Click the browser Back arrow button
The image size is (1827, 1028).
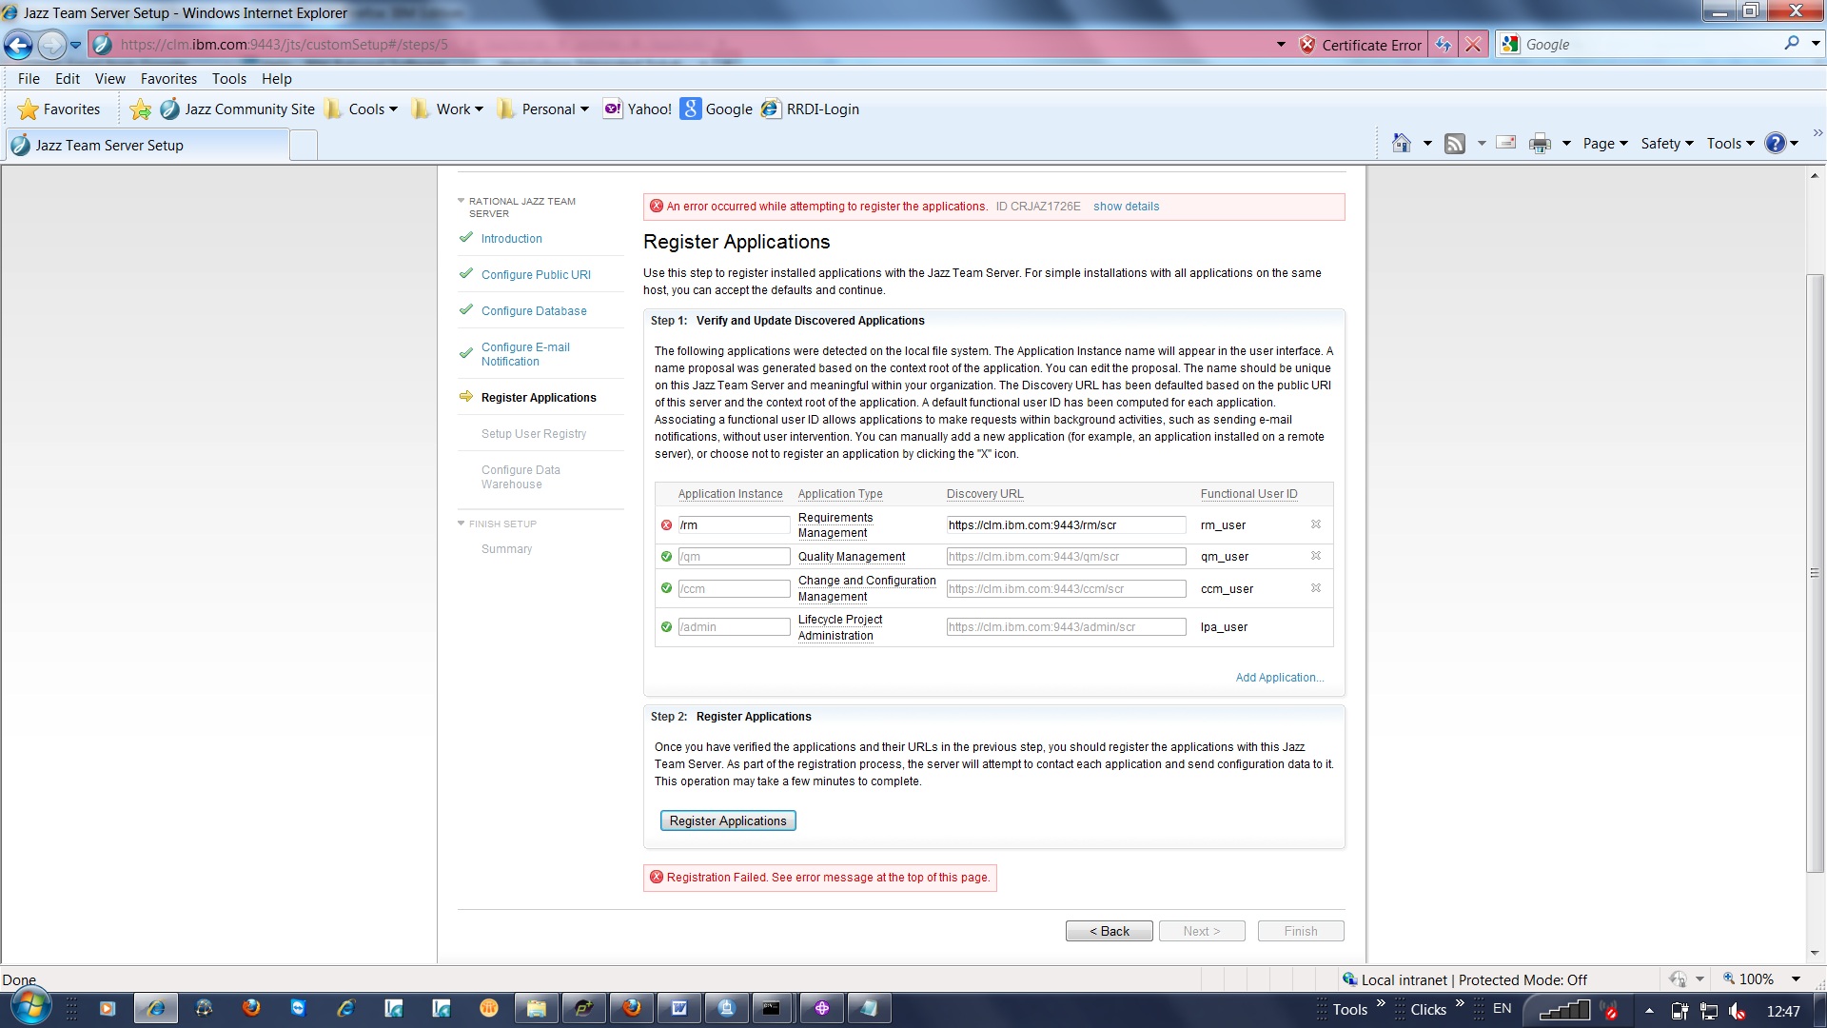18,45
